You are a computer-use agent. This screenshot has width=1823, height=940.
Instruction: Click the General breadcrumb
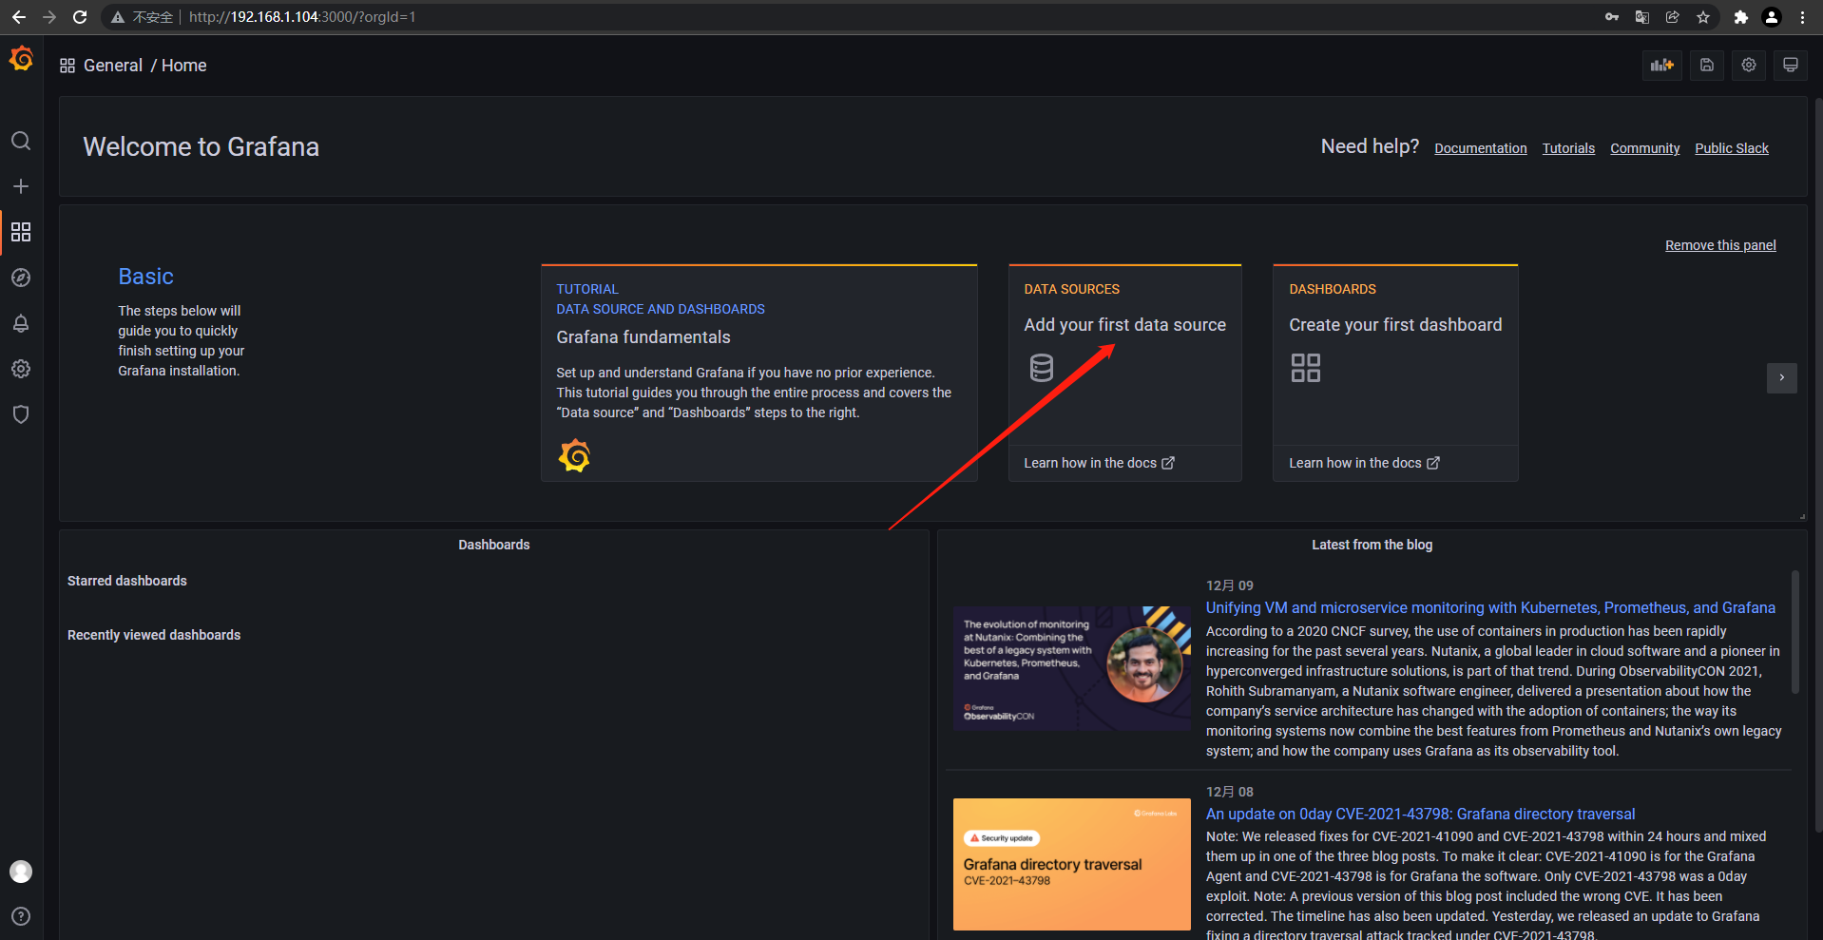[x=113, y=66]
